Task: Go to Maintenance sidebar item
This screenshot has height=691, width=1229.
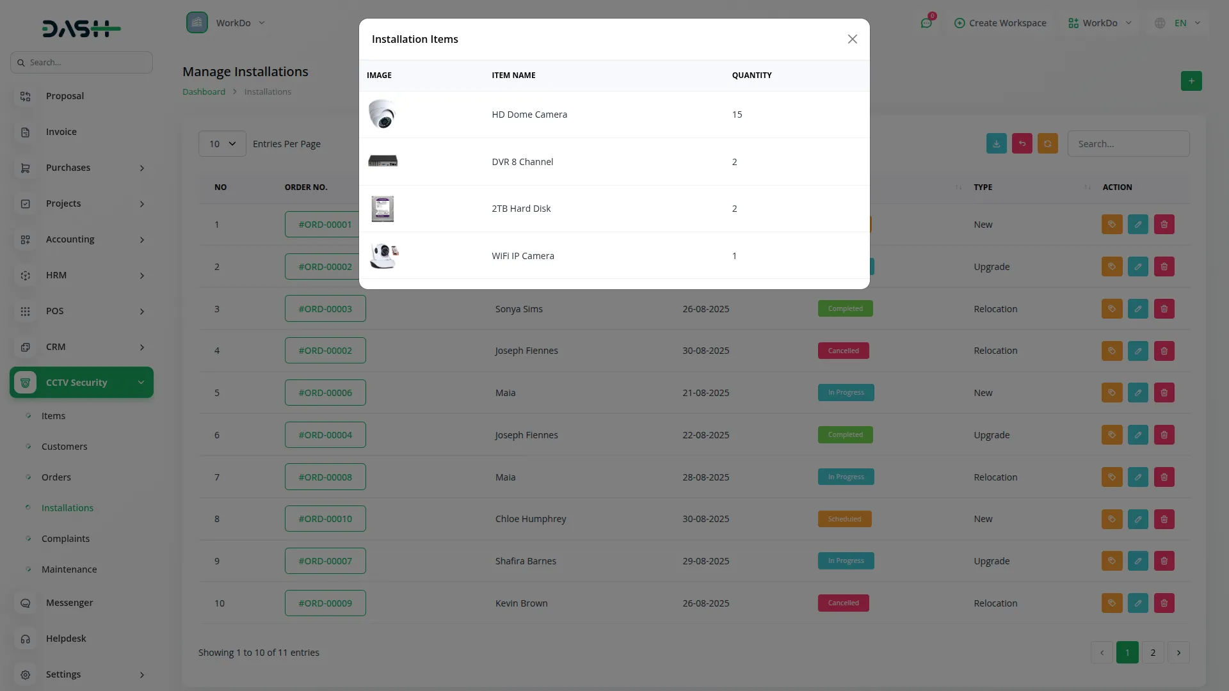Action: click(69, 569)
